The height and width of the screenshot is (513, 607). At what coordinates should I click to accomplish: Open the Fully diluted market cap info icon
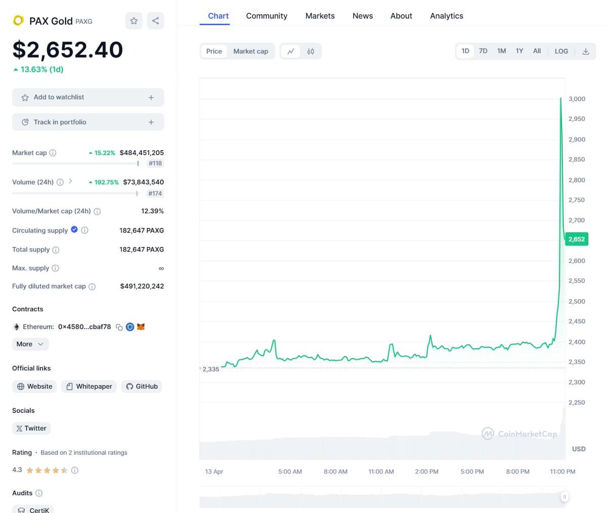pyautogui.click(x=92, y=287)
